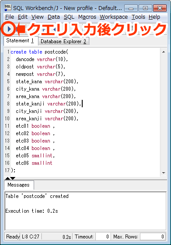Viewport: 171px width, 245px height.
Task: Collapse editor using split pane up arrow
Action: tap(7, 178)
